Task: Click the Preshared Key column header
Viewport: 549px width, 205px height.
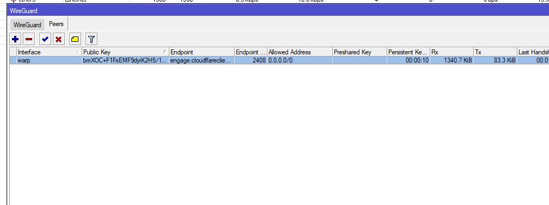Action: [359, 52]
